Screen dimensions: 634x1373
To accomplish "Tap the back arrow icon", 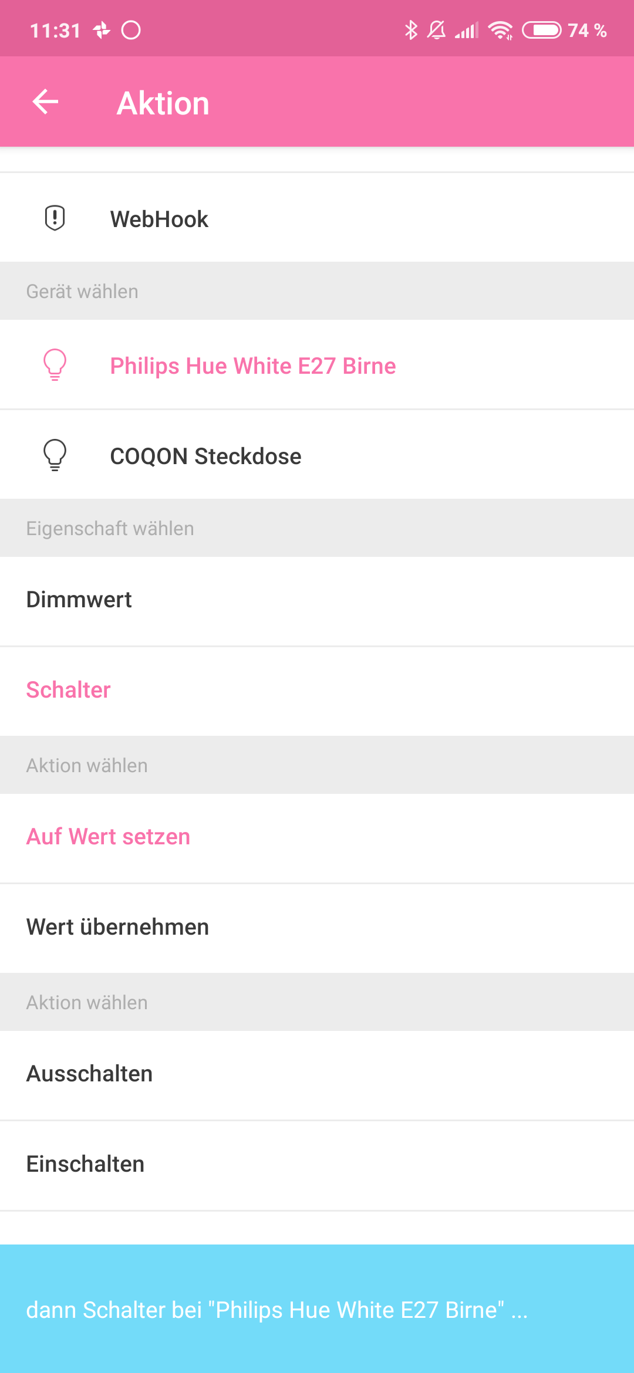I will [x=45, y=102].
